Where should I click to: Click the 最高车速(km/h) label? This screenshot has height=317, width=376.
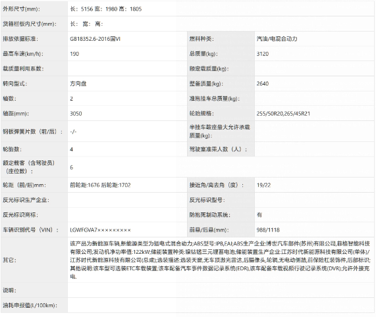(23, 54)
